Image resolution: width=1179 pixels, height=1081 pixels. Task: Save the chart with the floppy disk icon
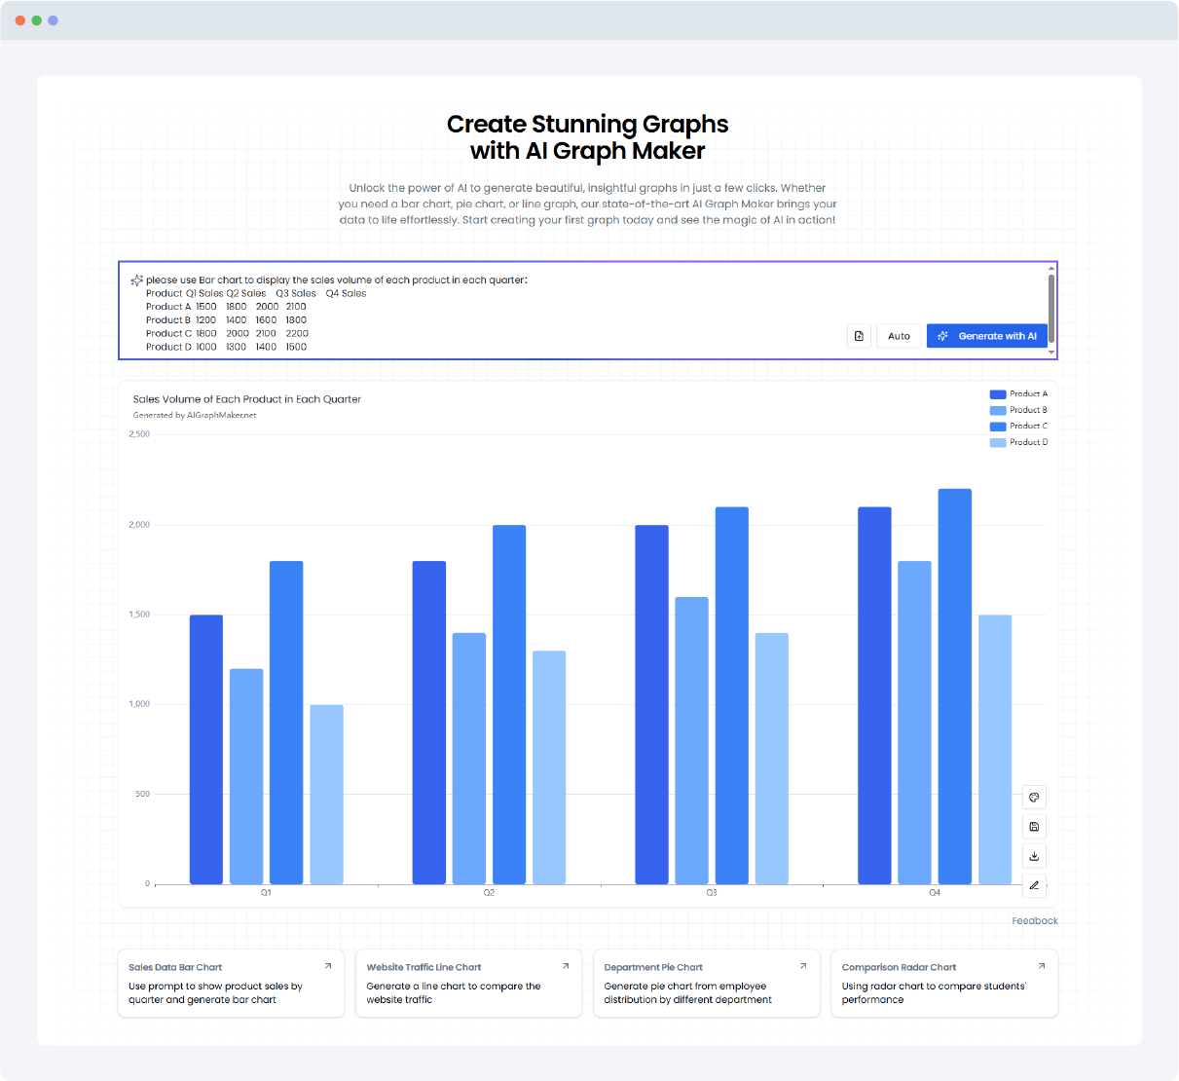tap(1034, 827)
